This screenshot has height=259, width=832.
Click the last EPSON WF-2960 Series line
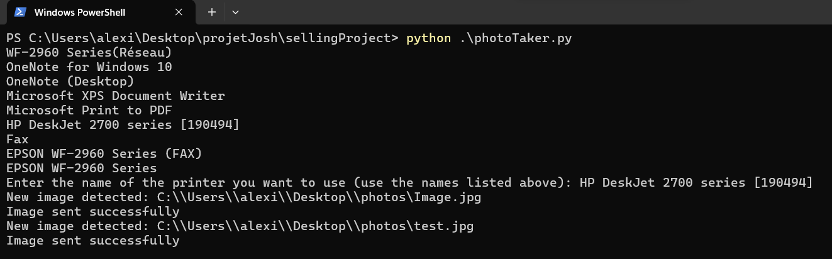click(x=81, y=168)
